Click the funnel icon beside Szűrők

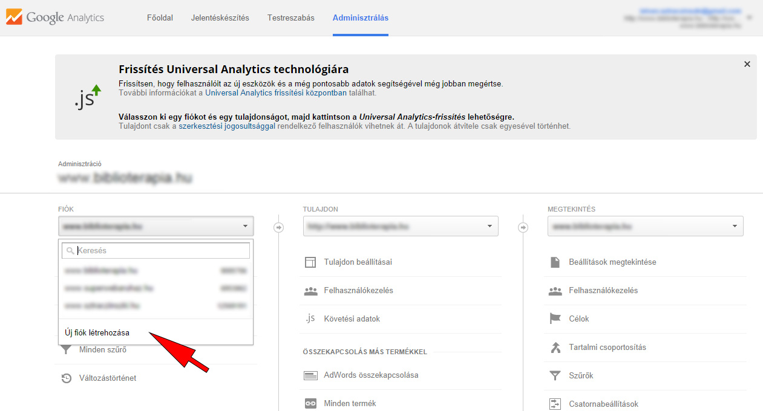[555, 375]
